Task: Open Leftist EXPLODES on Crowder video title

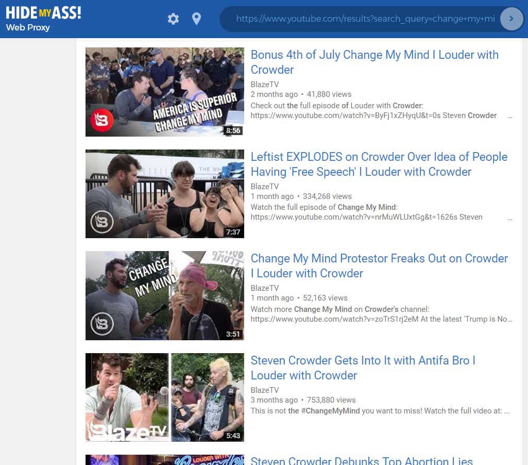Action: coord(379,164)
